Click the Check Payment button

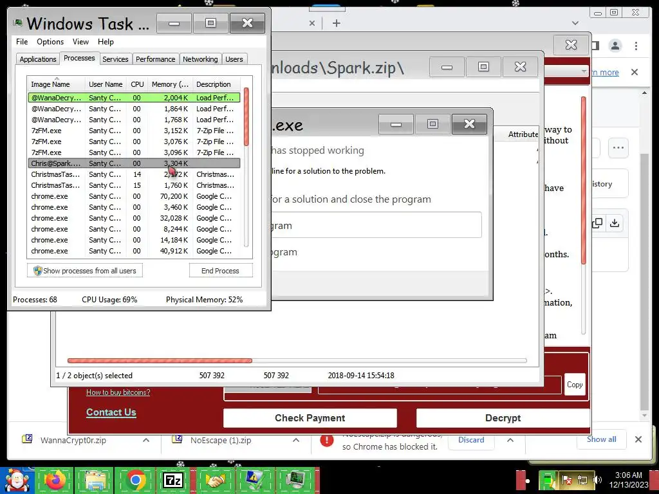click(x=310, y=418)
